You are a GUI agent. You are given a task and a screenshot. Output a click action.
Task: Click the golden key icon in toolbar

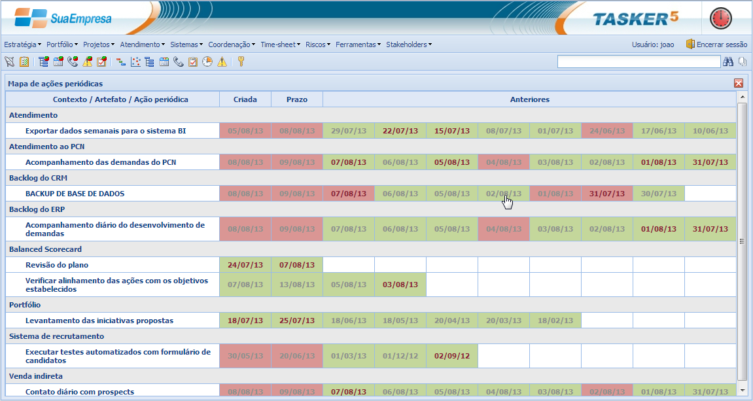coord(241,62)
